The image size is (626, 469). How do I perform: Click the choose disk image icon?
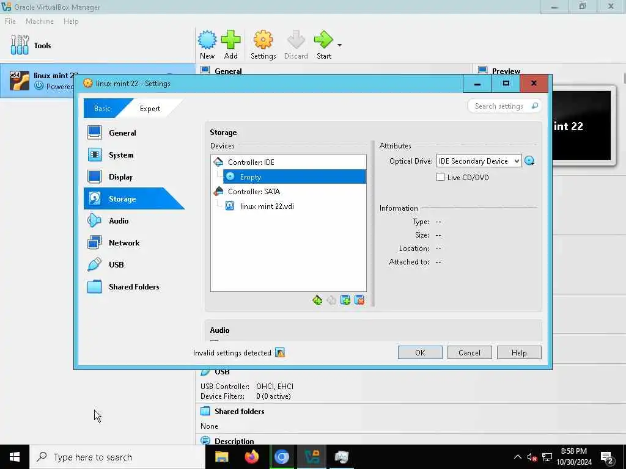coord(529,161)
